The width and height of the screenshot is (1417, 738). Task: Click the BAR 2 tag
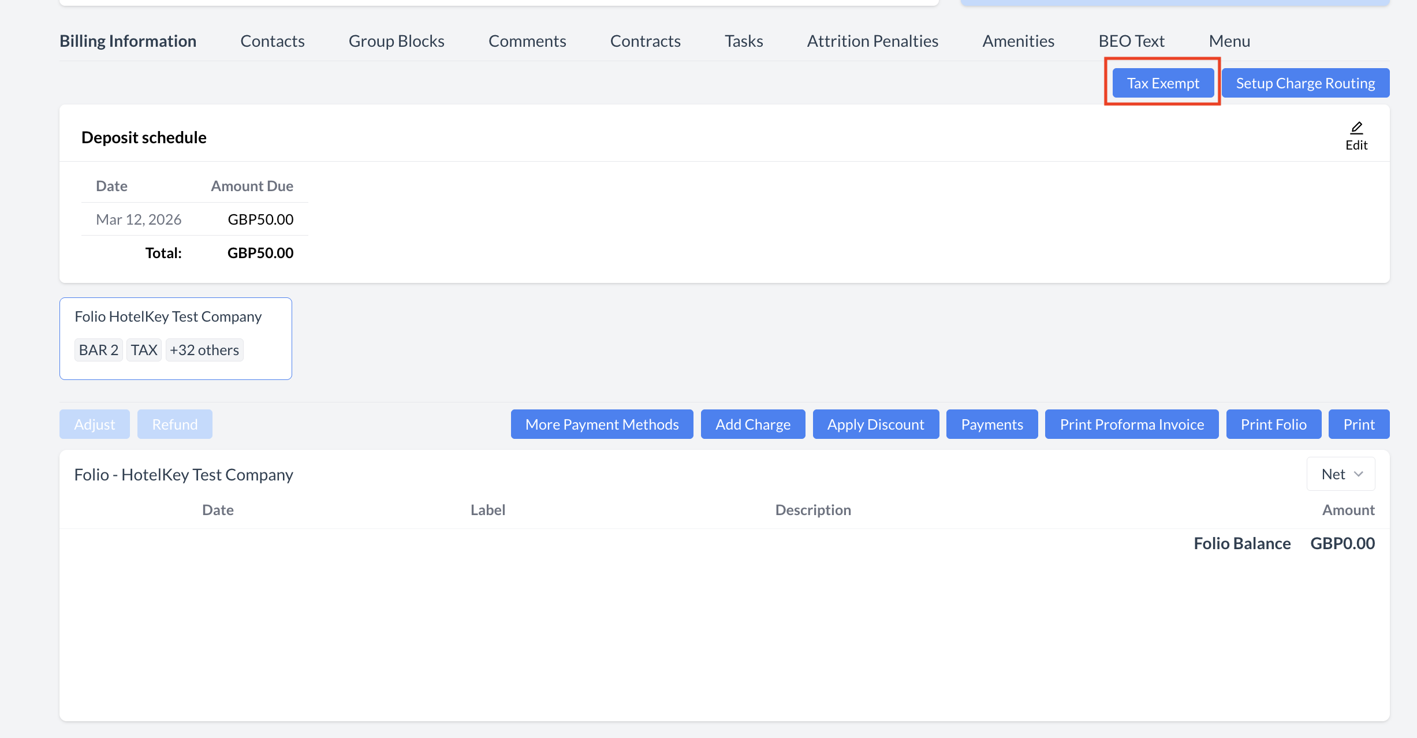[98, 350]
